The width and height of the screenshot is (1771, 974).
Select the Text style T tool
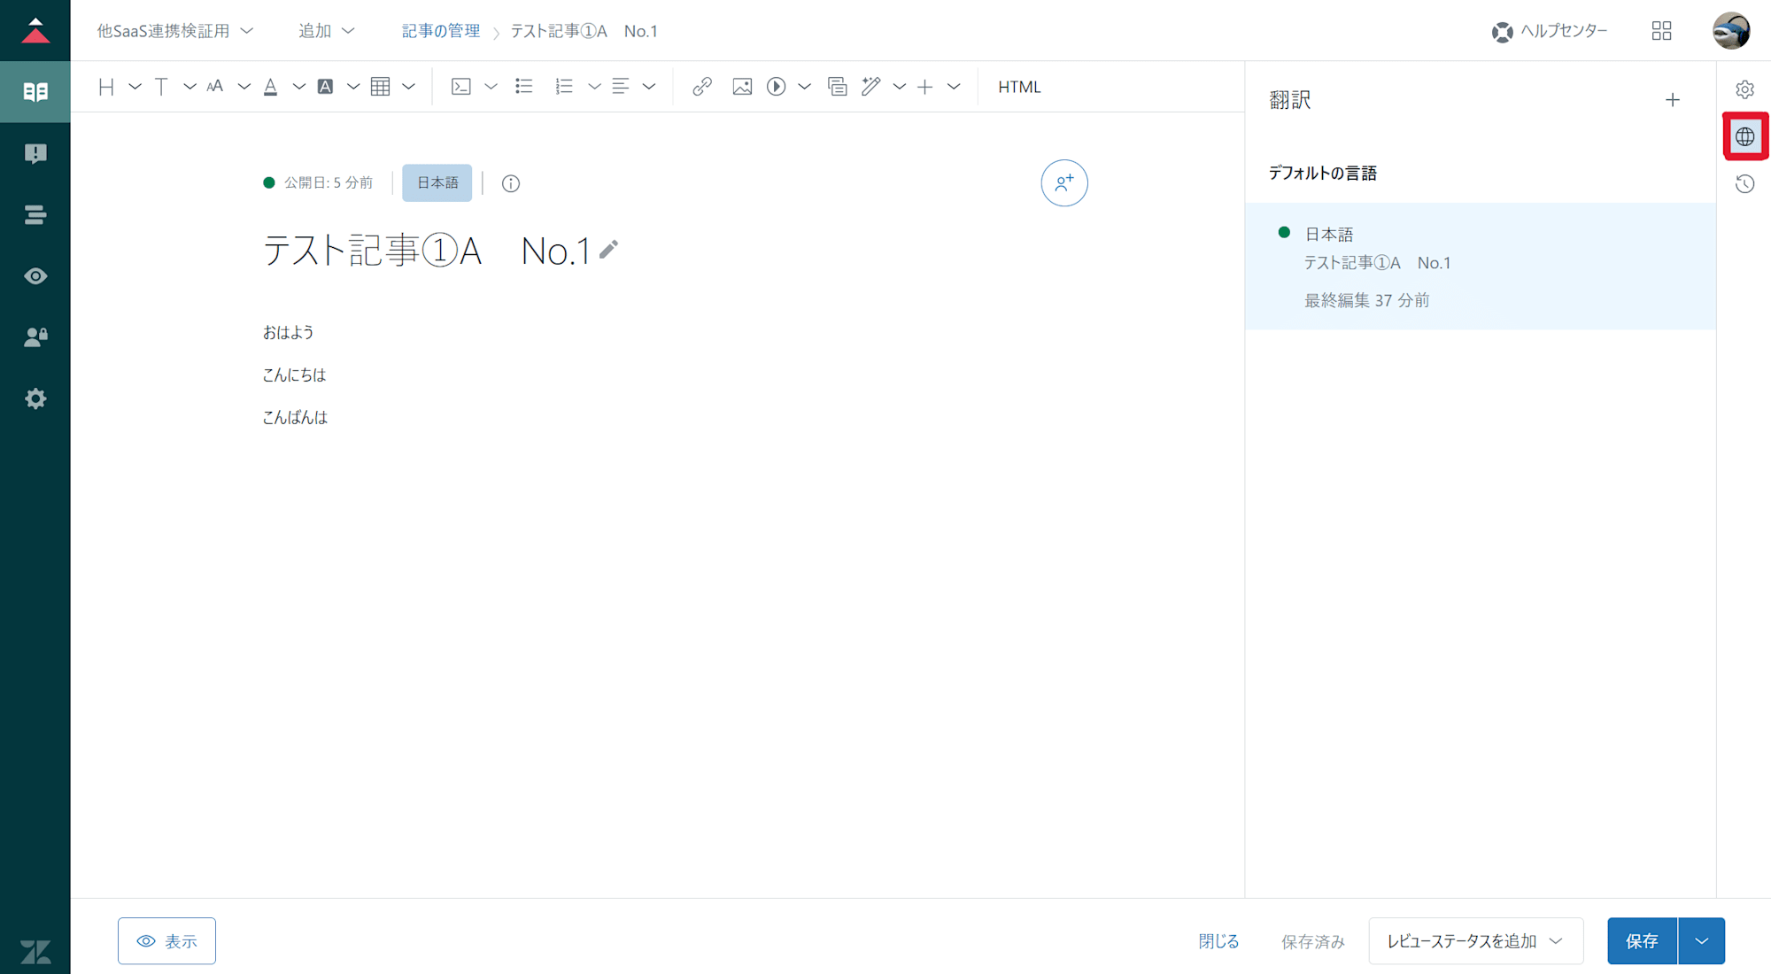coord(161,87)
